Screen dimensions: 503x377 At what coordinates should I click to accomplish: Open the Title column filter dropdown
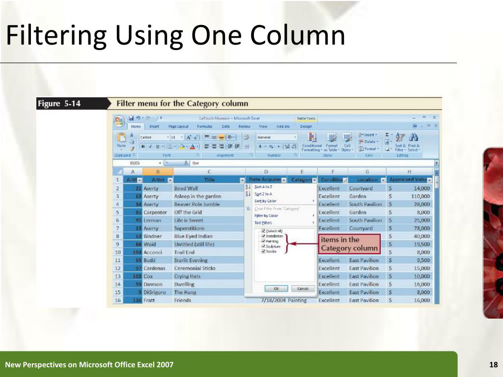click(242, 180)
